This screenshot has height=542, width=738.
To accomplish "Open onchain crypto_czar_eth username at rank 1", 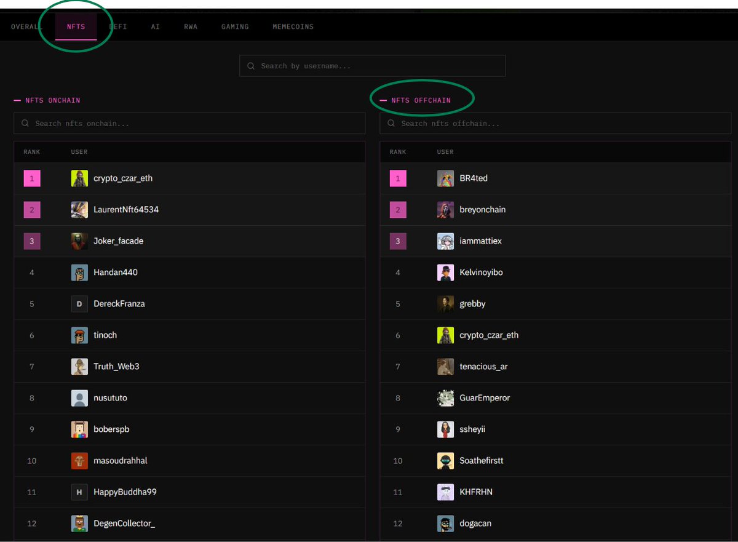I will 123,178.
